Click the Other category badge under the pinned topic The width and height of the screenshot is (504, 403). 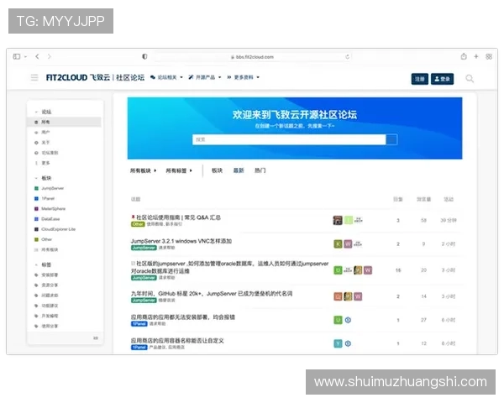138,224
